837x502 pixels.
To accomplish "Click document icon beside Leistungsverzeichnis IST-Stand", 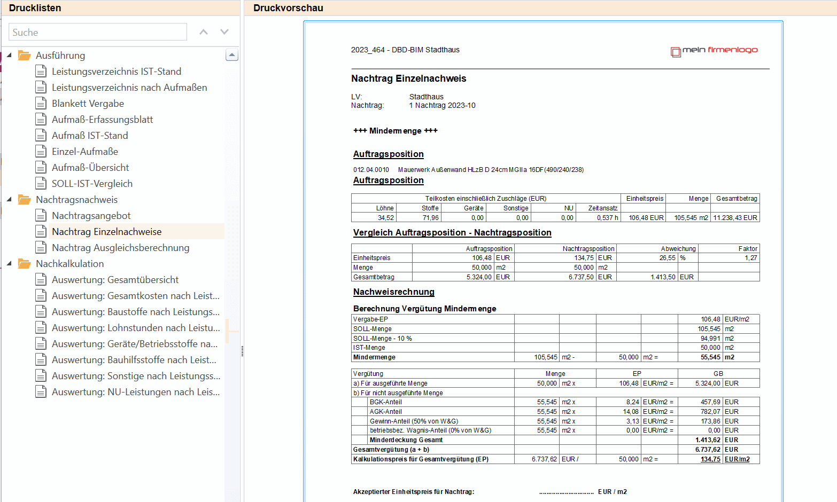I will pyautogui.click(x=41, y=71).
